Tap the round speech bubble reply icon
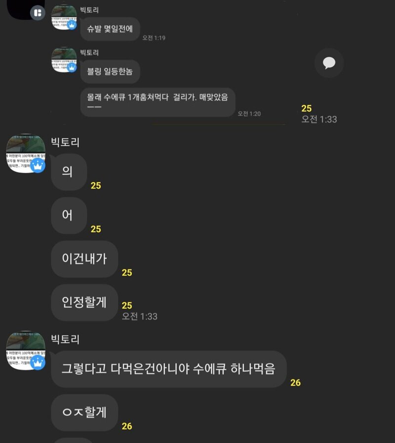Viewport: 395px width, 443px height. click(329, 63)
